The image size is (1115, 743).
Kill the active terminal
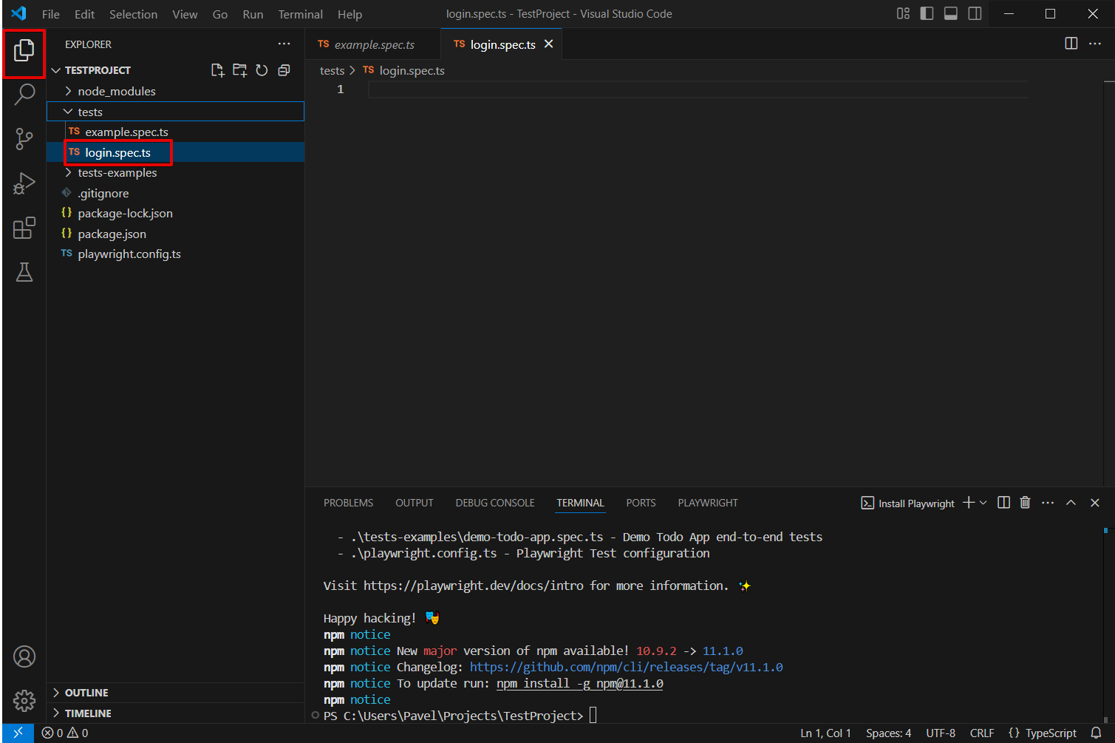click(1025, 502)
